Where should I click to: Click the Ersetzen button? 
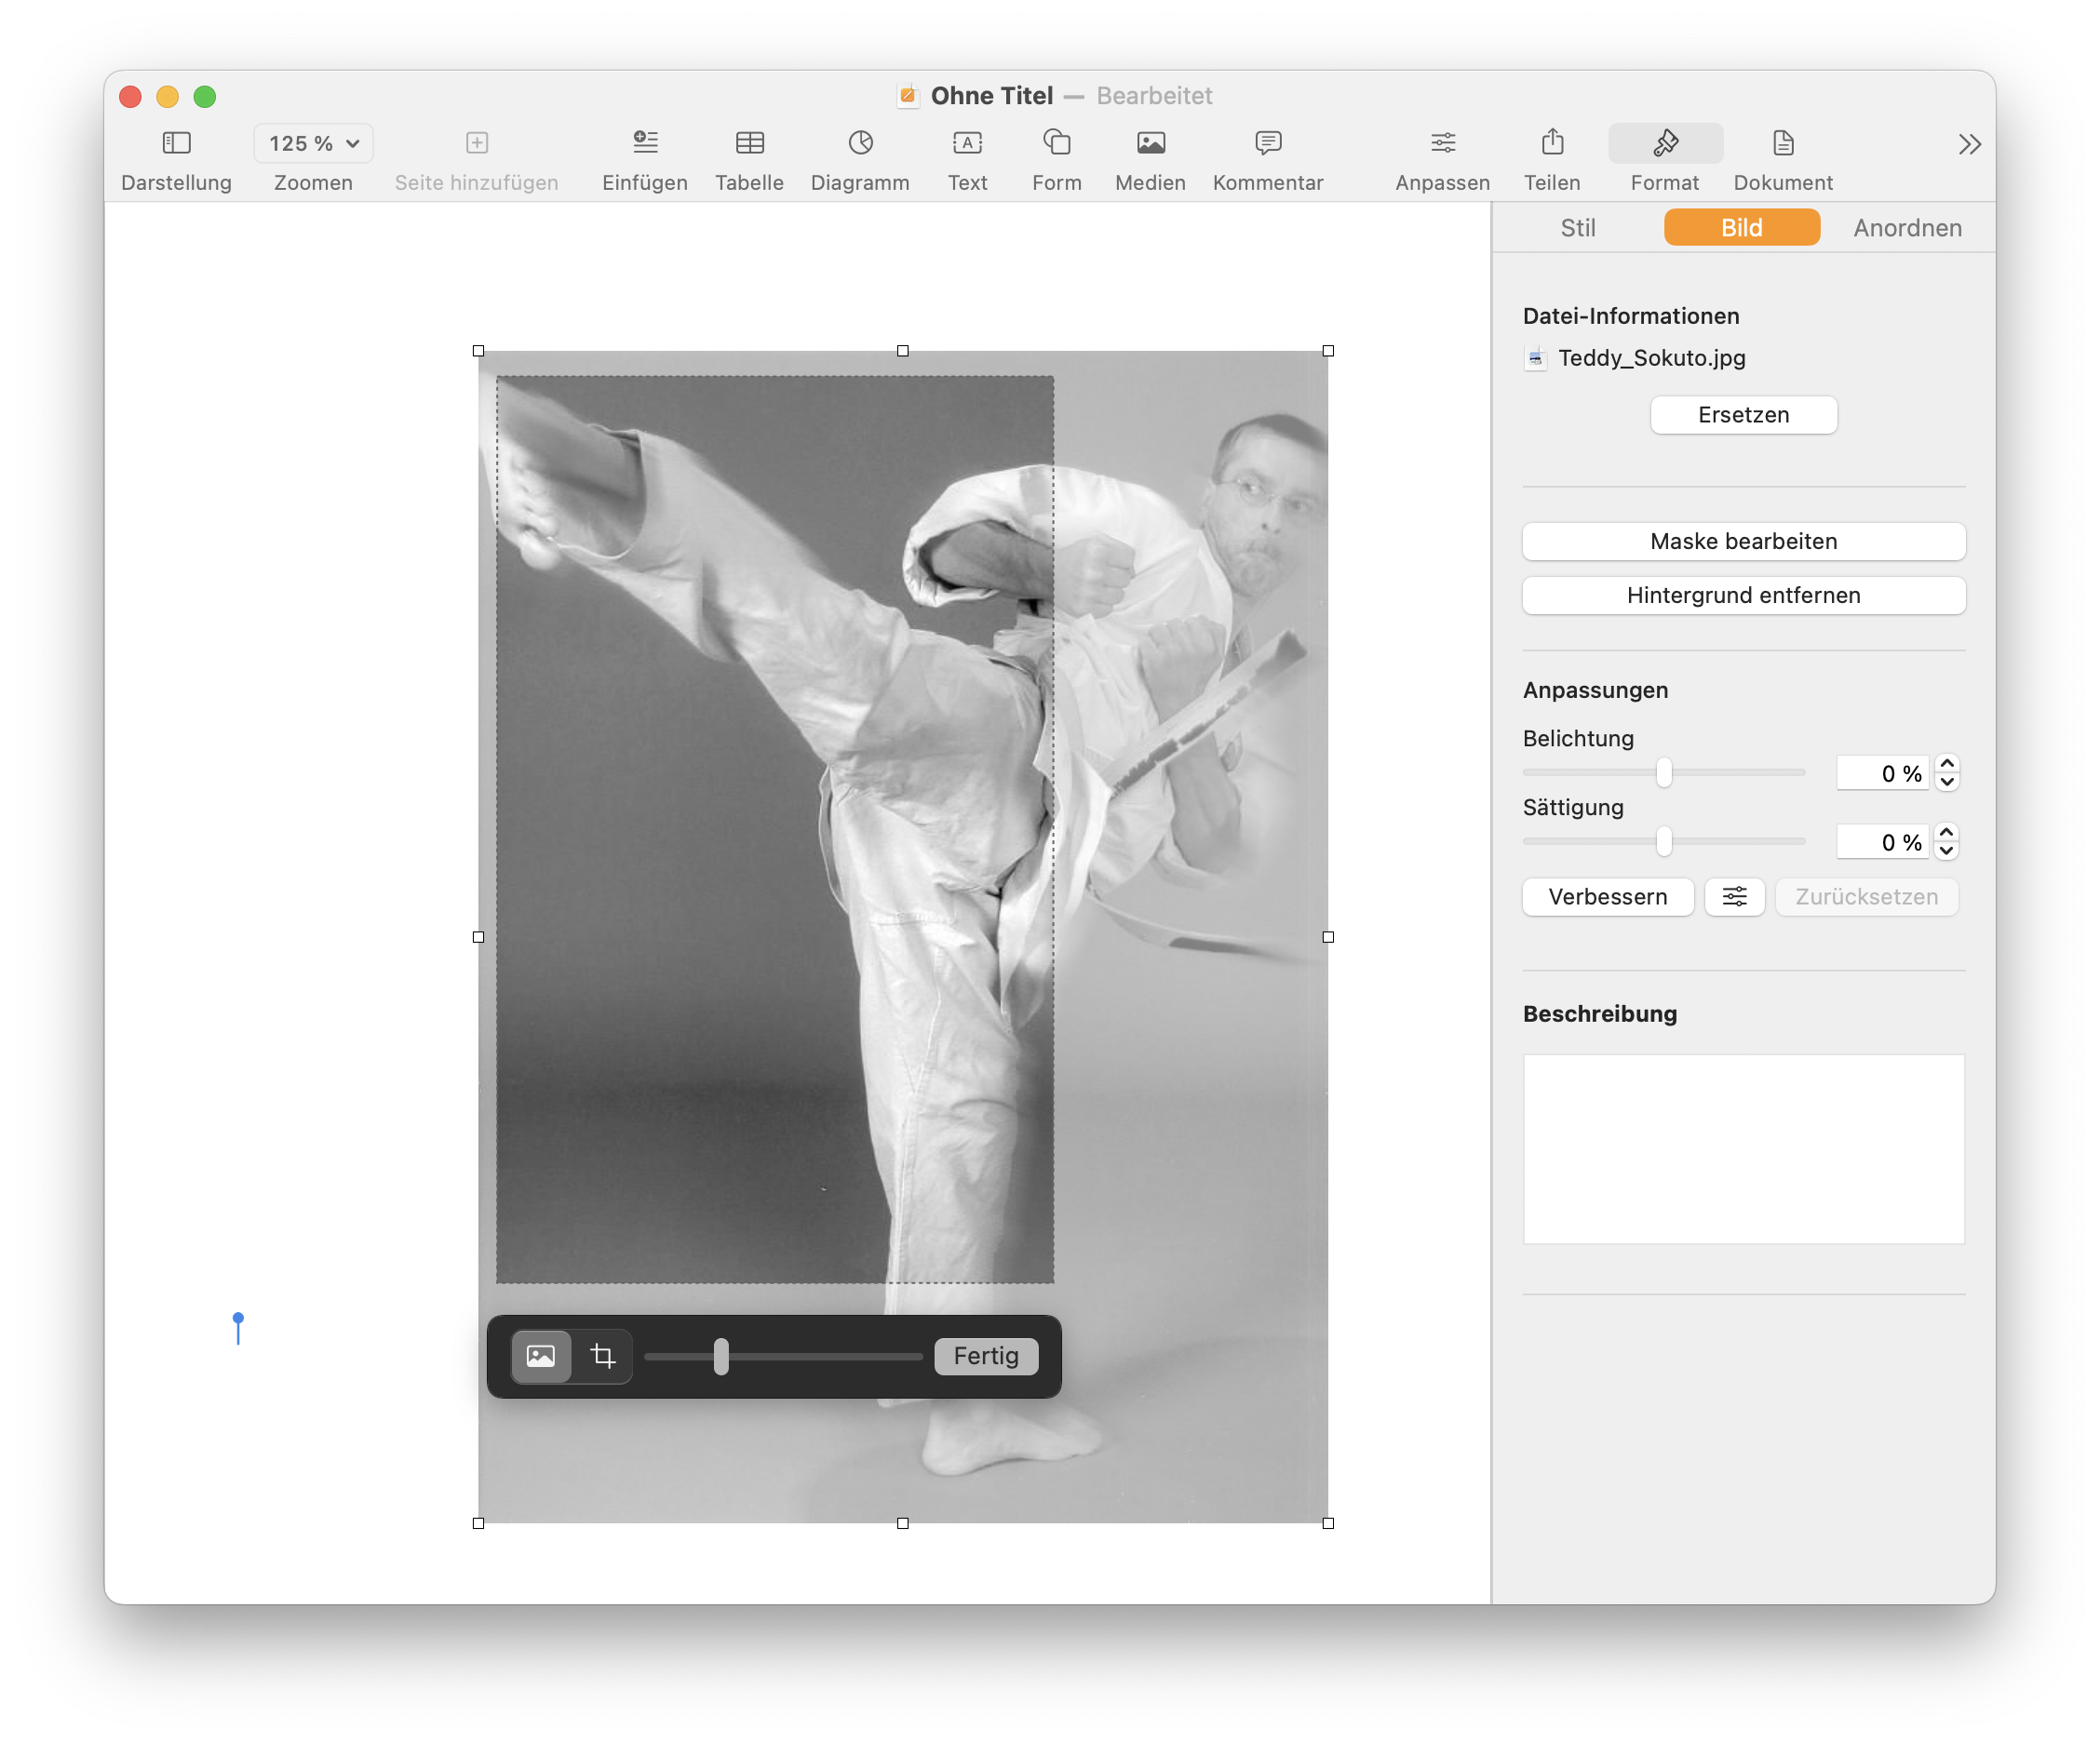click(x=1743, y=415)
